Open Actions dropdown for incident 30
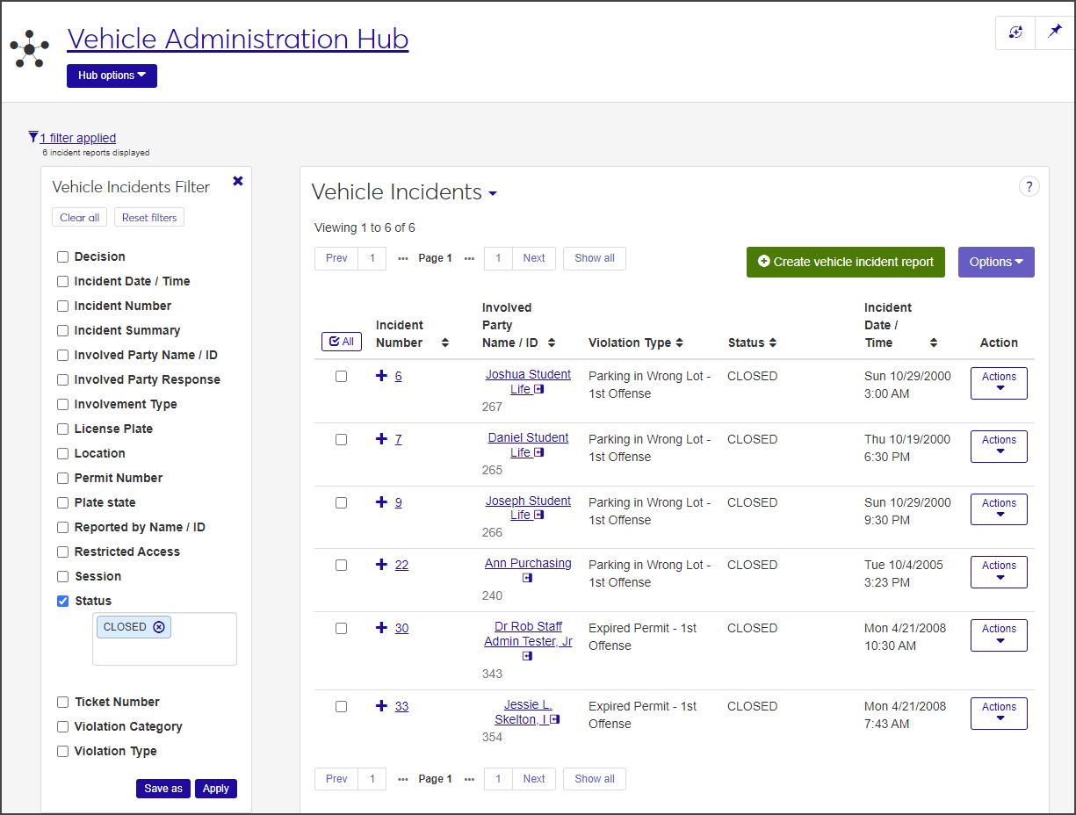Image resolution: width=1076 pixels, height=815 pixels. pos(999,635)
